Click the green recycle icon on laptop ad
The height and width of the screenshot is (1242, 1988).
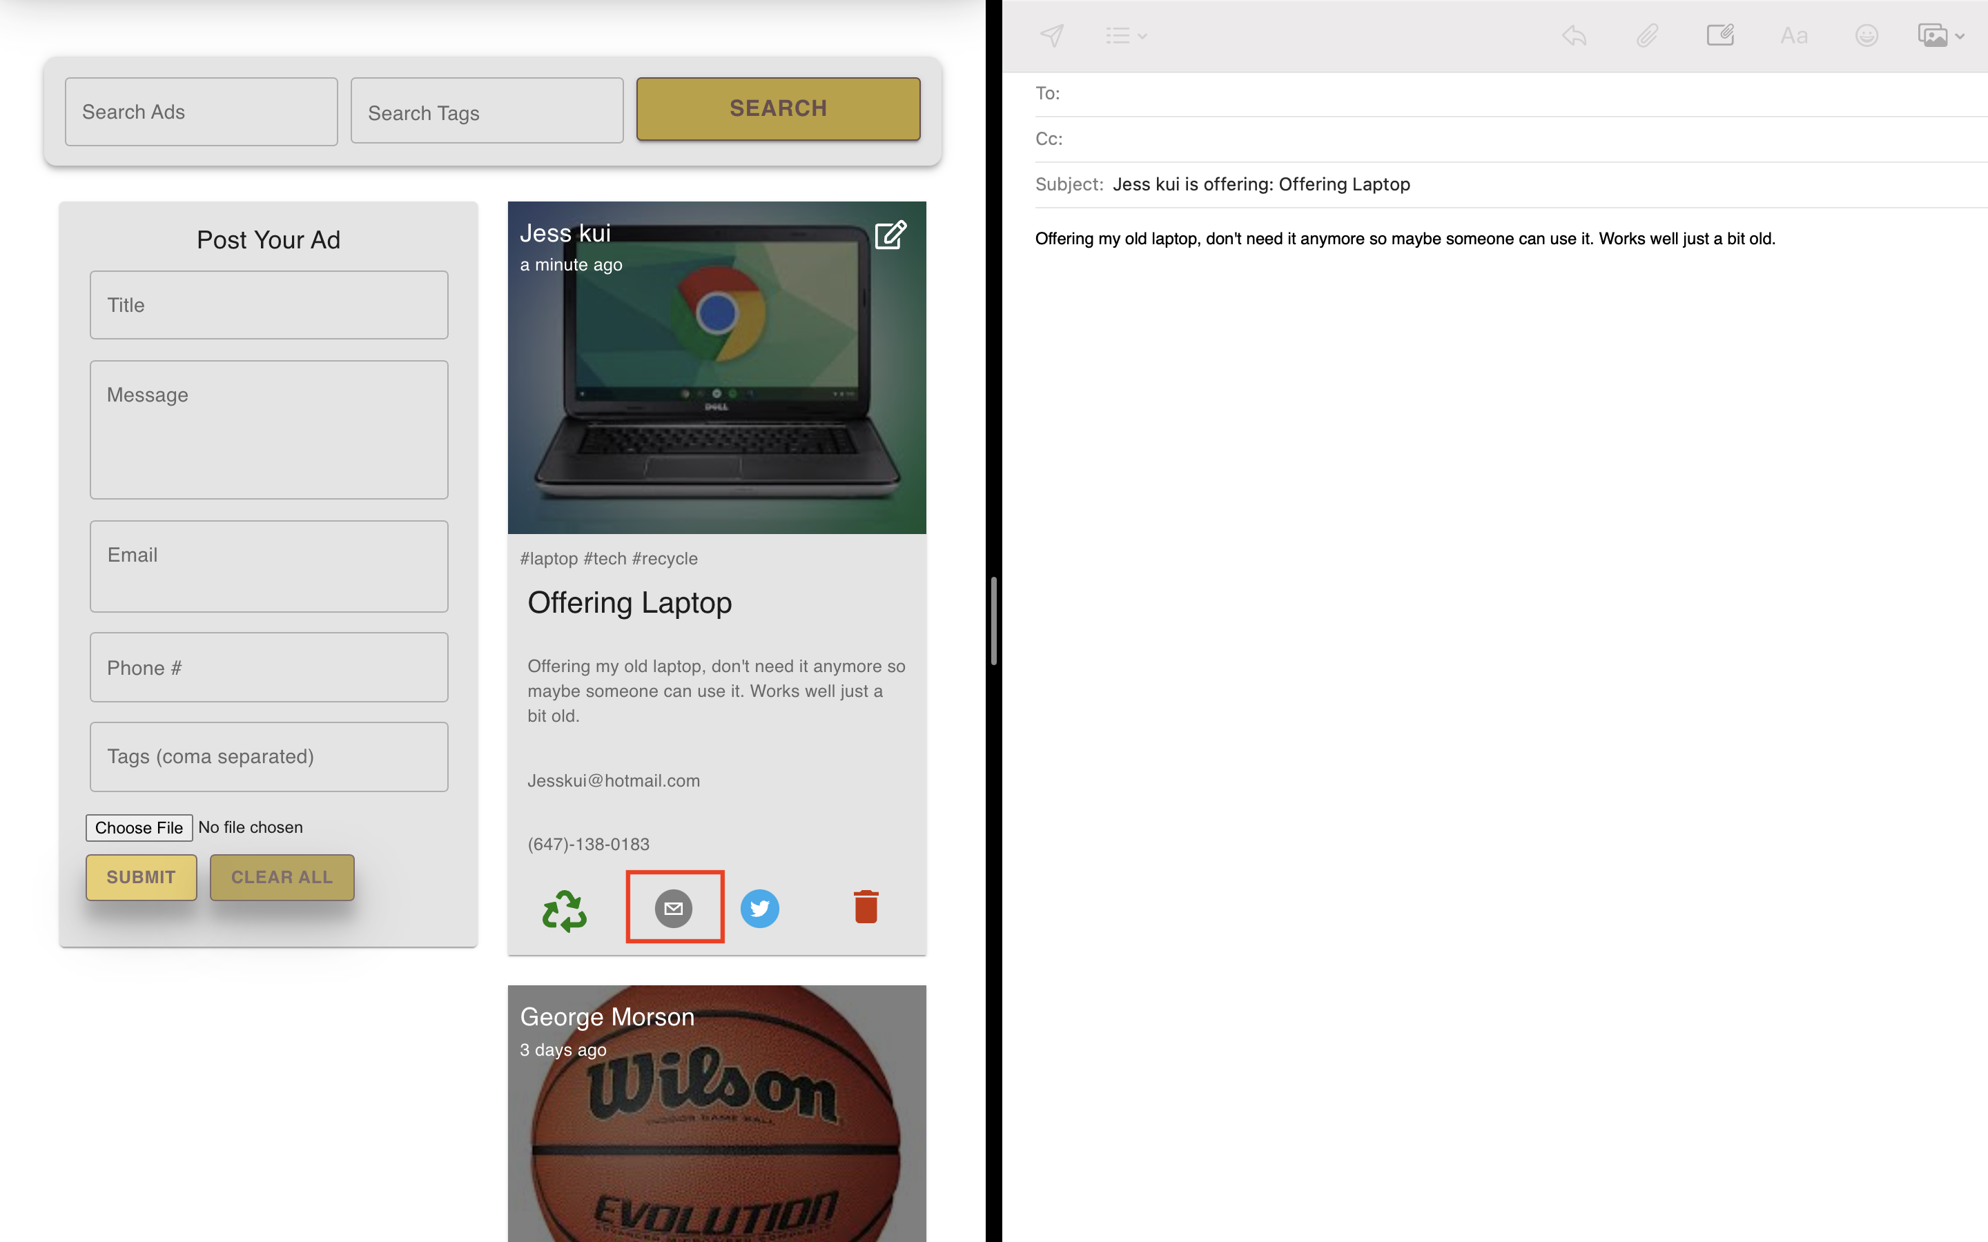(565, 910)
